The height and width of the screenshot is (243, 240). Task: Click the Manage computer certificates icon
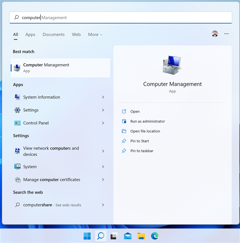coord(18,180)
